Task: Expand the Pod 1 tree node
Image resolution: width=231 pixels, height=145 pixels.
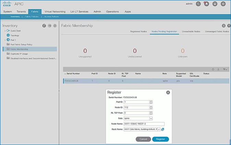Action: pos(5,40)
